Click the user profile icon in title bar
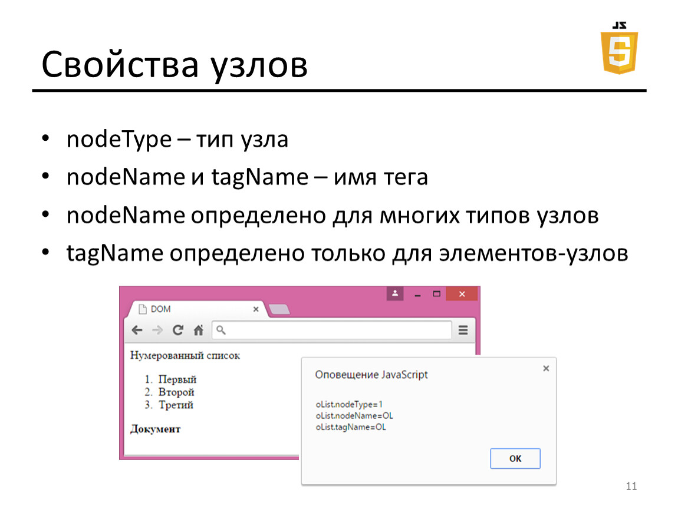 (394, 293)
